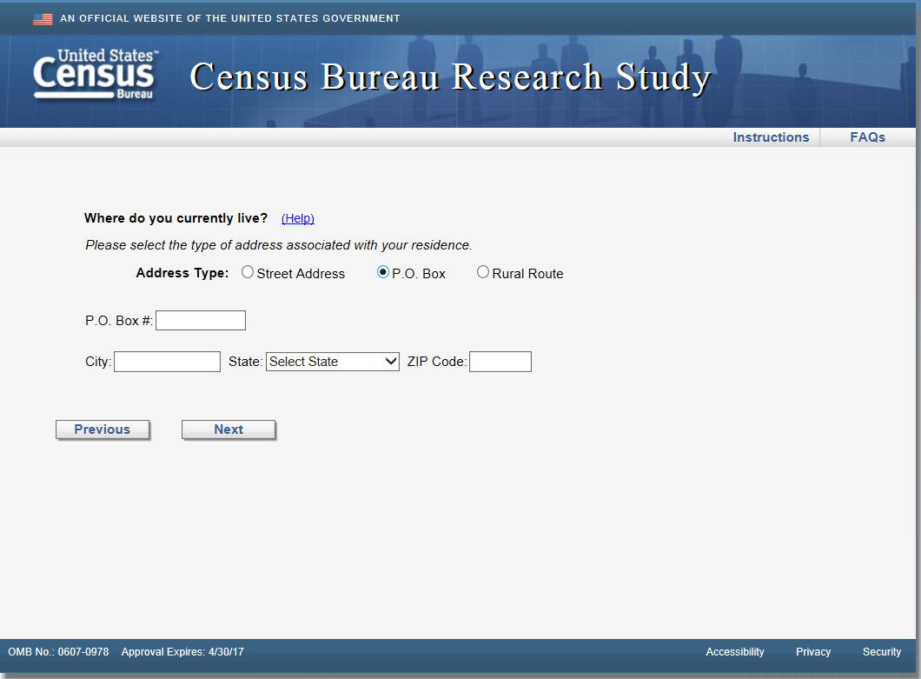Select Rural Route as address type

pos(483,272)
